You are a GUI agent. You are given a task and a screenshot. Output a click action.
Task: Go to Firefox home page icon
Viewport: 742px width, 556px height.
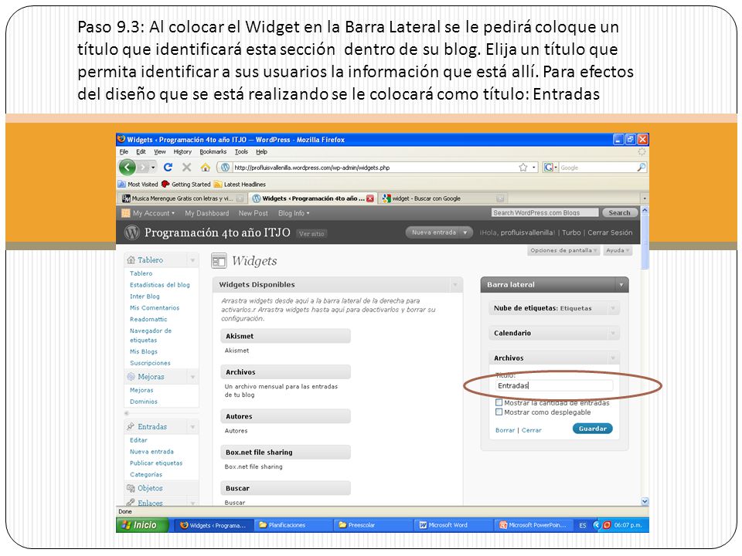tap(205, 167)
